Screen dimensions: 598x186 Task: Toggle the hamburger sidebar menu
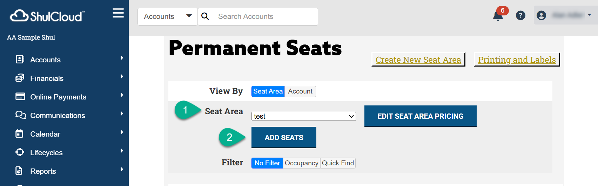[118, 13]
